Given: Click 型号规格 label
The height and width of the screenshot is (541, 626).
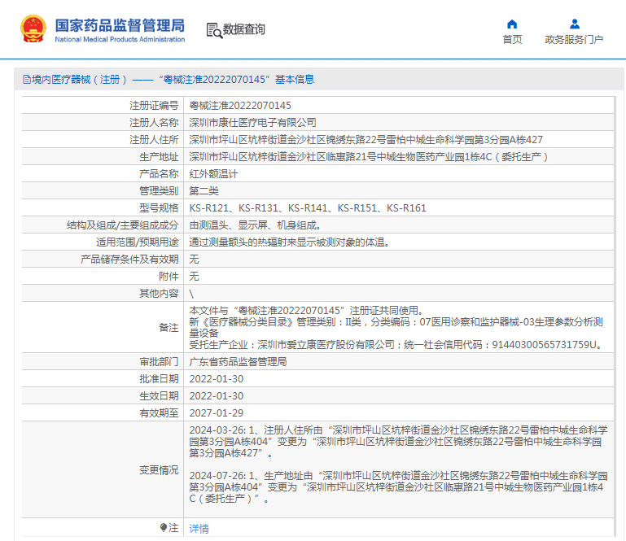Looking at the screenshot, I should [159, 208].
